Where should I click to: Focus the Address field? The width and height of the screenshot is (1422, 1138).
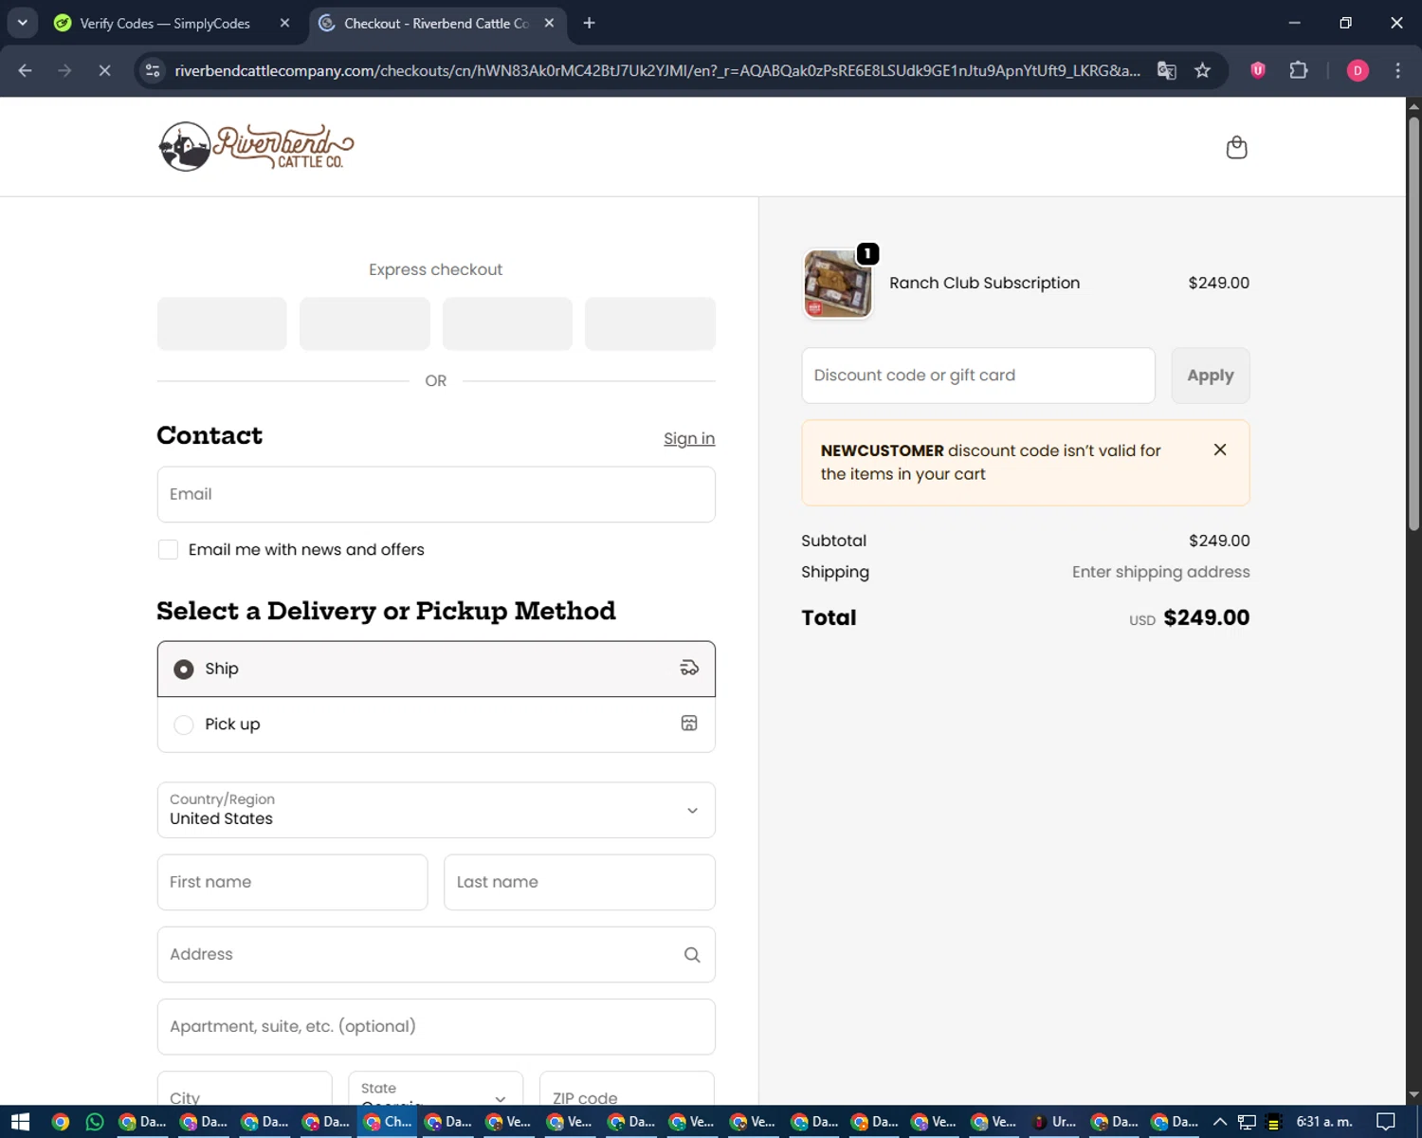[436, 955]
